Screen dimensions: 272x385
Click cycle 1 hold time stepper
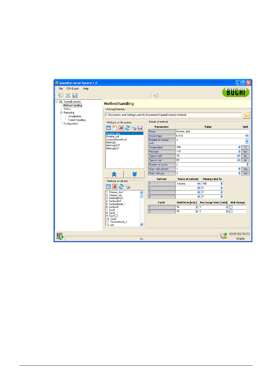pos(196,207)
